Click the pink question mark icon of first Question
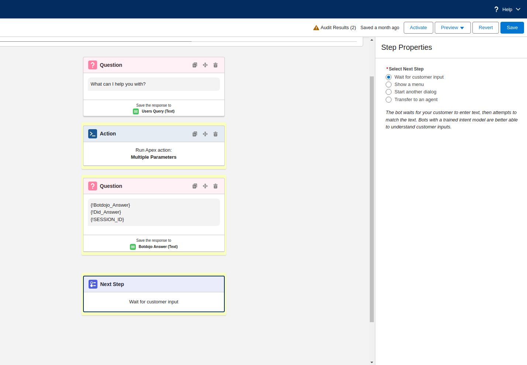 pos(93,65)
